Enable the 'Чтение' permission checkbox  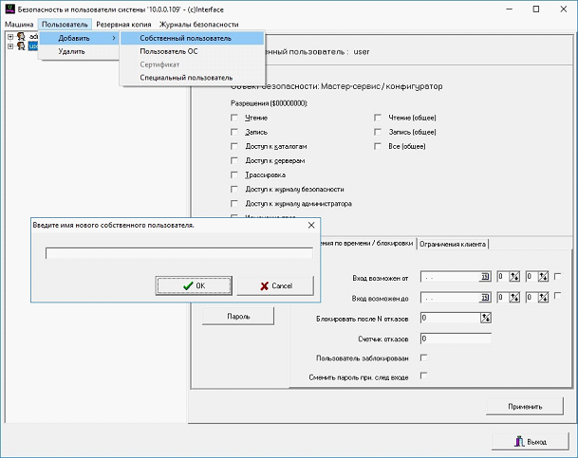pyautogui.click(x=234, y=117)
